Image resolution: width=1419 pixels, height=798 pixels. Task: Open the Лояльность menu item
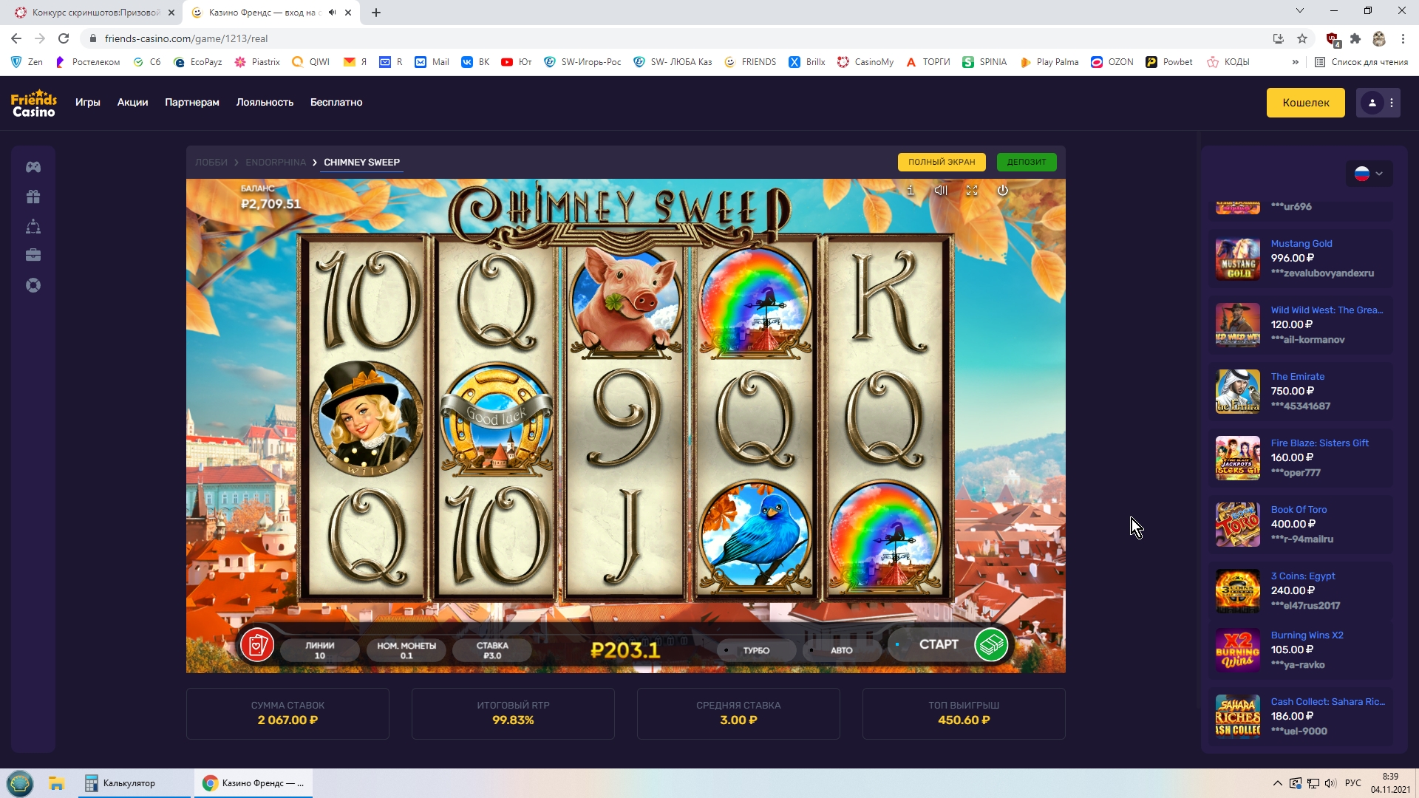coord(265,103)
